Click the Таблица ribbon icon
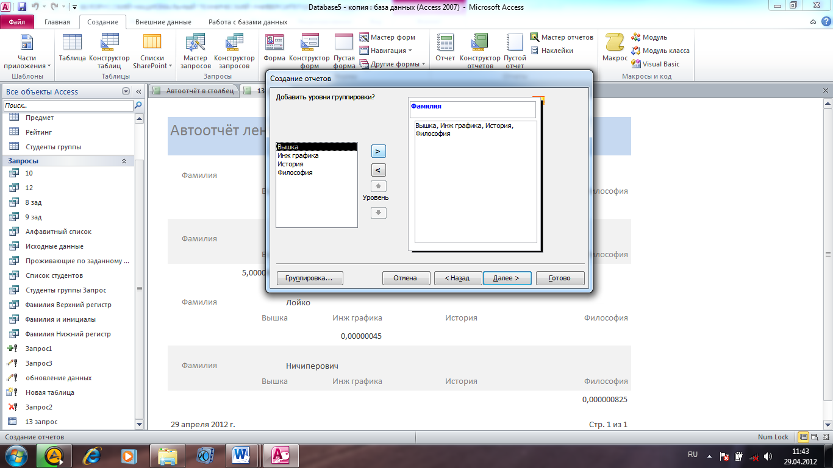Image resolution: width=833 pixels, height=468 pixels. (x=72, y=48)
